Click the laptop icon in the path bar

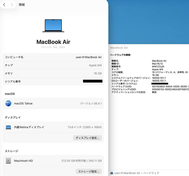(x=112, y=173)
